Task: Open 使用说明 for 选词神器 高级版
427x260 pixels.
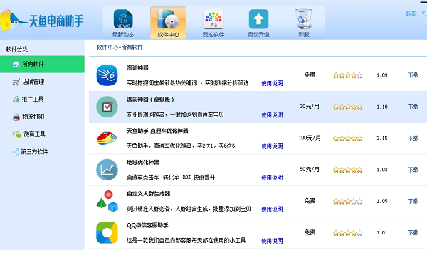Action: [x=272, y=115]
